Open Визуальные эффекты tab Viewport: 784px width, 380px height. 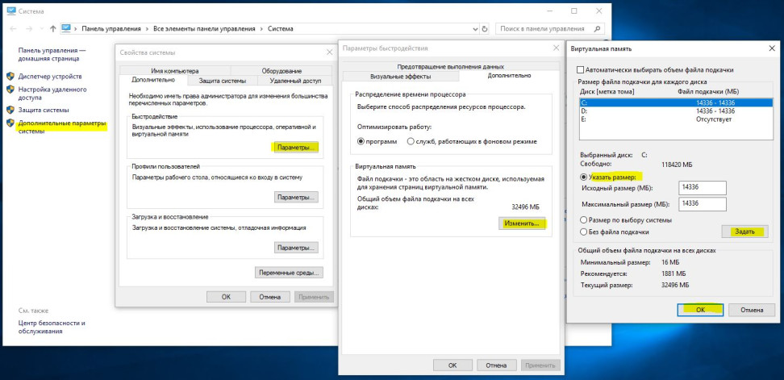tap(400, 77)
